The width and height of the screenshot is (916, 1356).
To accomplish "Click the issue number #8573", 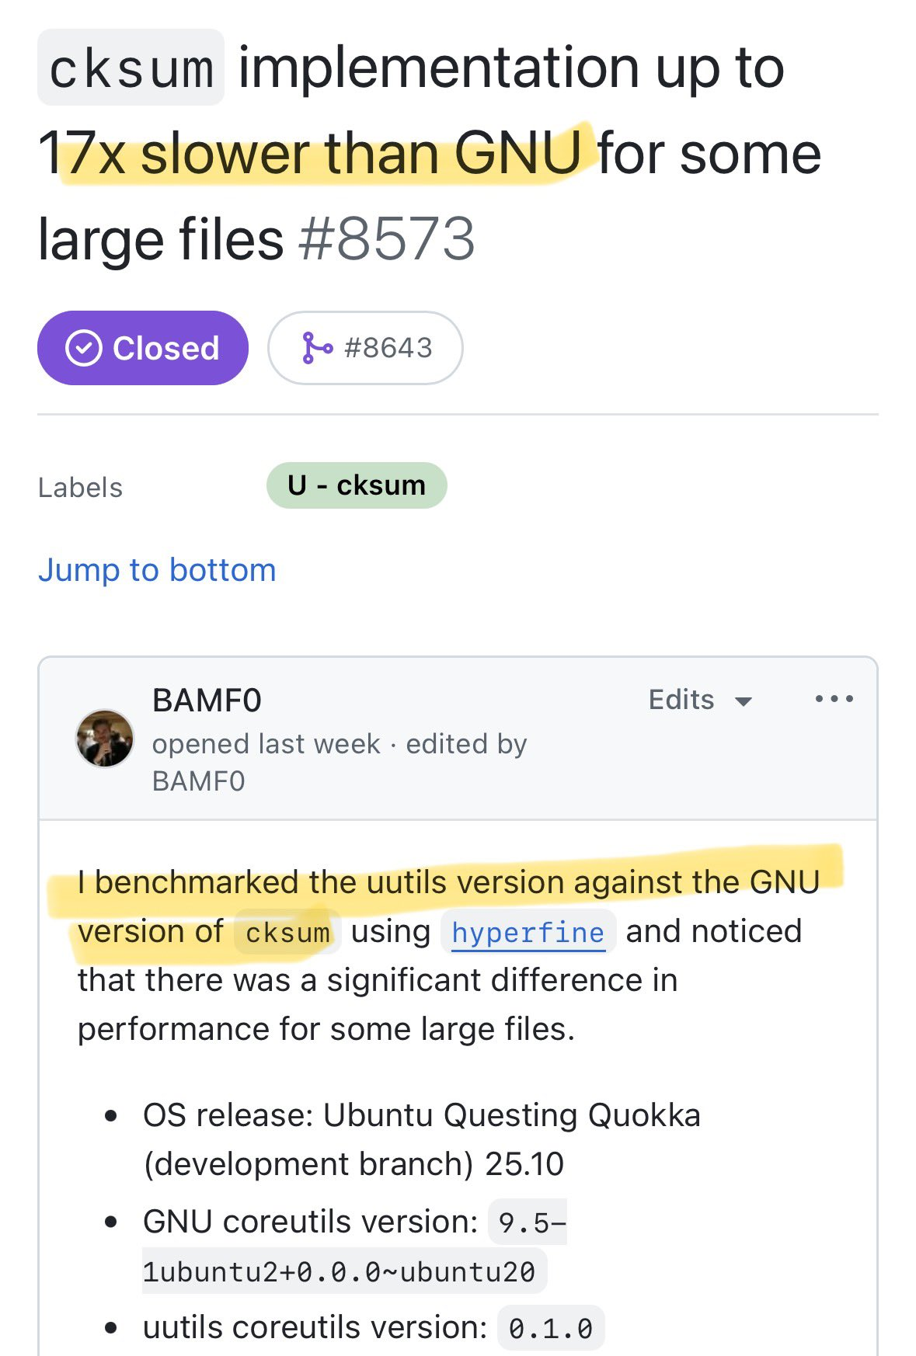I will (386, 238).
